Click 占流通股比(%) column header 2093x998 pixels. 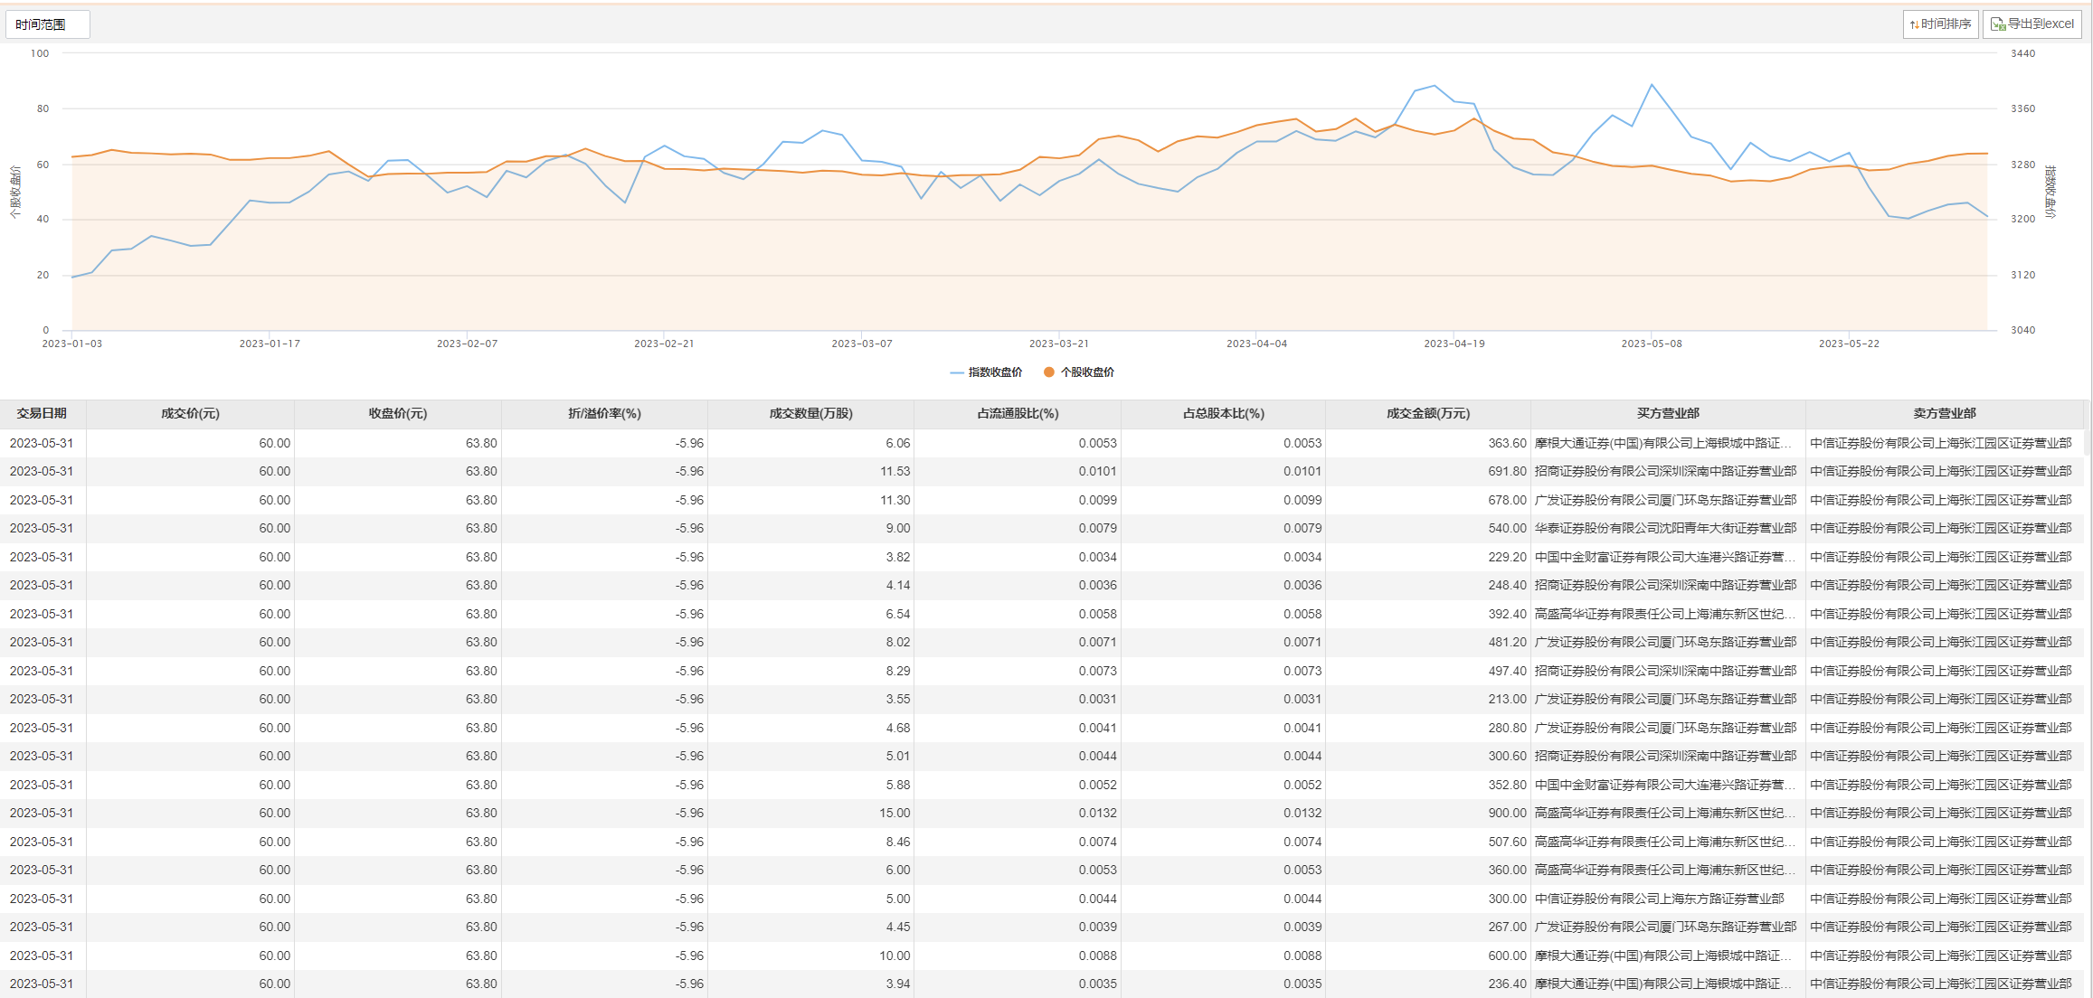pyautogui.click(x=1018, y=414)
